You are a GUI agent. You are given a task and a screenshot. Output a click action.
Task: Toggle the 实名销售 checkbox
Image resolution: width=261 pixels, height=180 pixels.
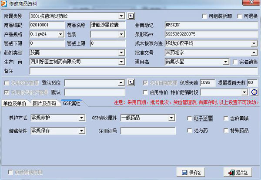point(235,62)
